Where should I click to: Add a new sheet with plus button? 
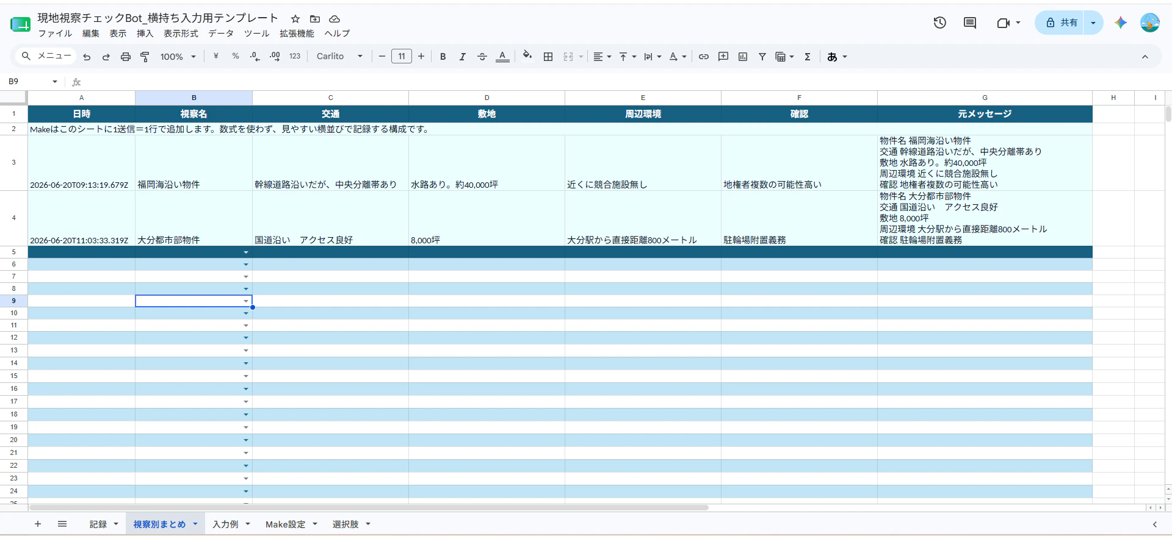pos(38,524)
